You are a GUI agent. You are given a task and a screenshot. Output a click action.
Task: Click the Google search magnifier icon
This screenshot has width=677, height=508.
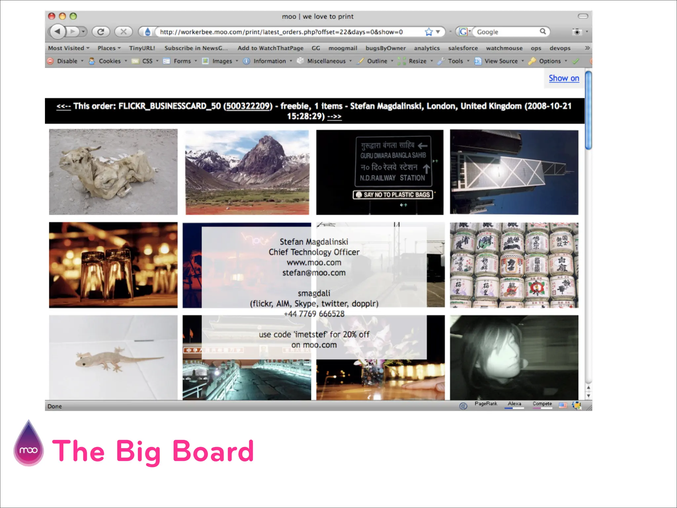pyautogui.click(x=543, y=31)
